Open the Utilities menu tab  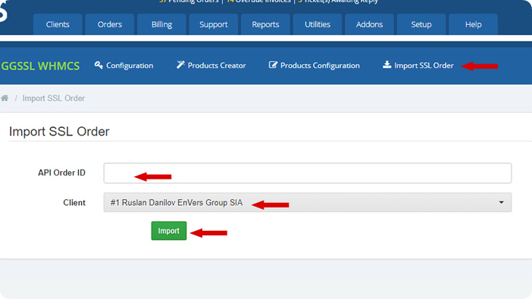coord(318,24)
